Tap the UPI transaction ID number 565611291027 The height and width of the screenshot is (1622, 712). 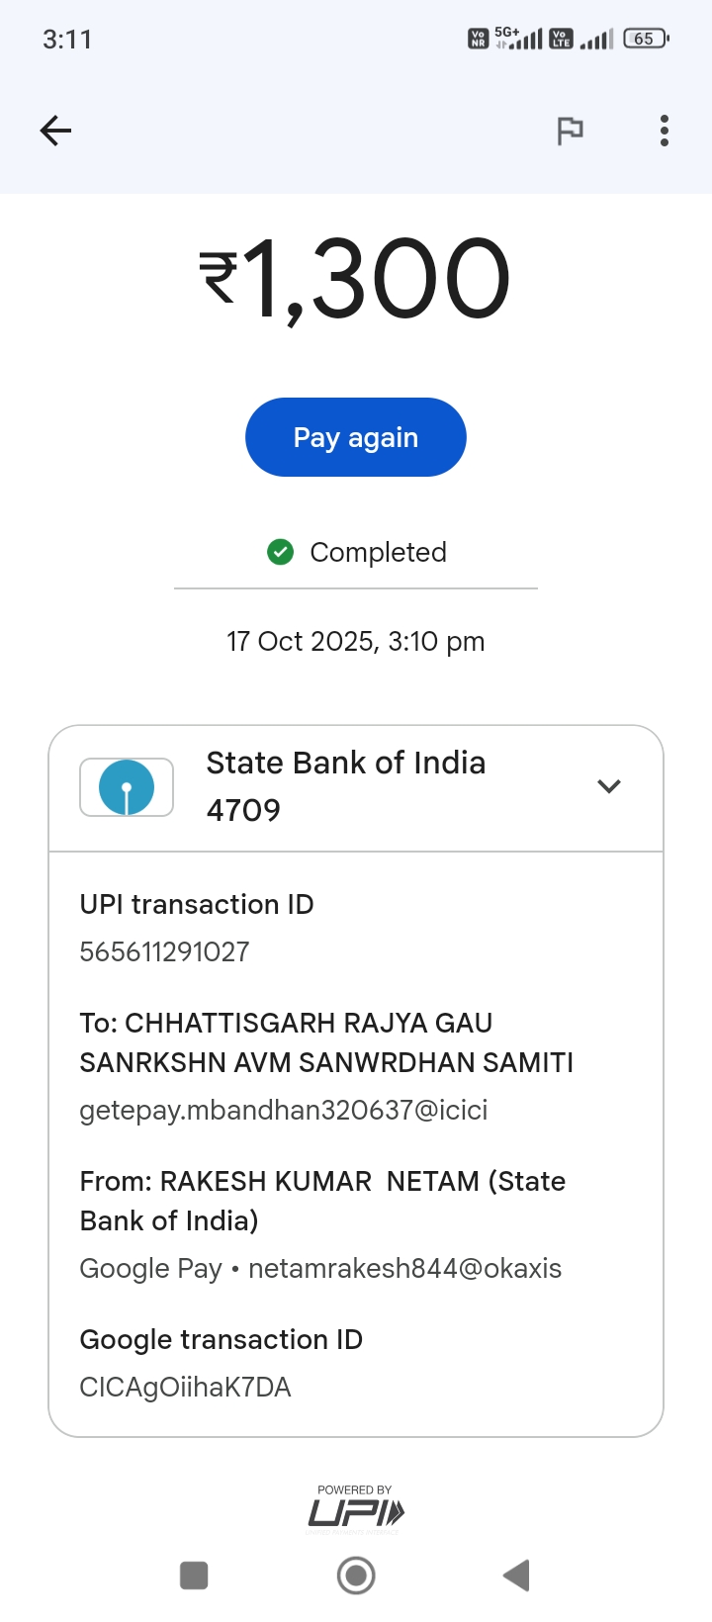coord(164,951)
